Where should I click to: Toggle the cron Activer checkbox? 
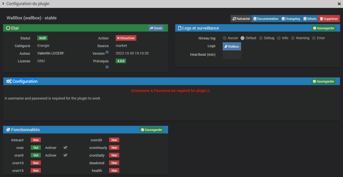click(x=65, y=147)
